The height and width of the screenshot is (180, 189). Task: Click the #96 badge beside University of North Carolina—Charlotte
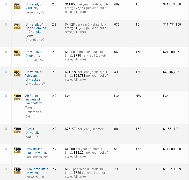pyautogui.click(x=17, y=26)
